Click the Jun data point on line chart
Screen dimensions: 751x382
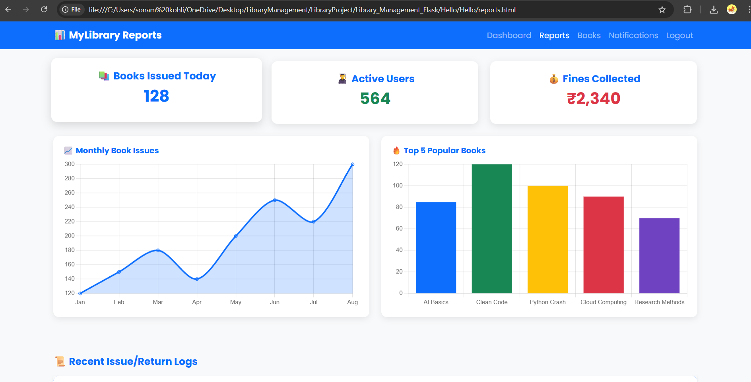pos(275,200)
